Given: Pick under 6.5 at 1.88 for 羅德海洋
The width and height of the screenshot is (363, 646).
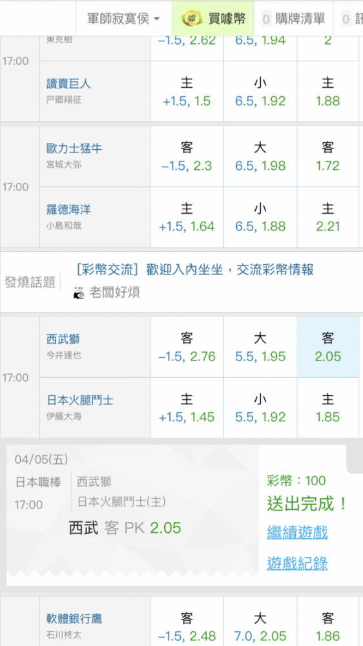Looking at the screenshot, I should tap(260, 217).
